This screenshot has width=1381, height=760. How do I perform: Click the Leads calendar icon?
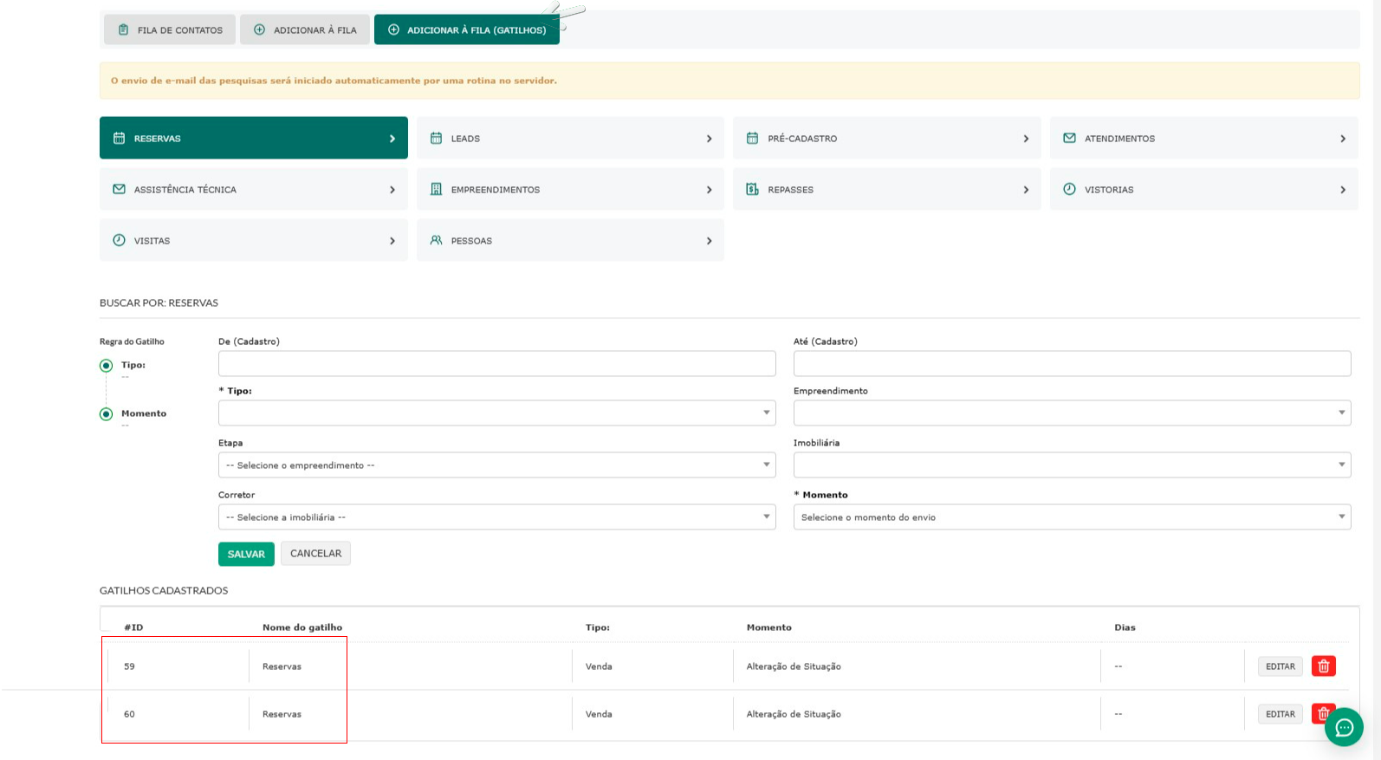click(x=436, y=138)
